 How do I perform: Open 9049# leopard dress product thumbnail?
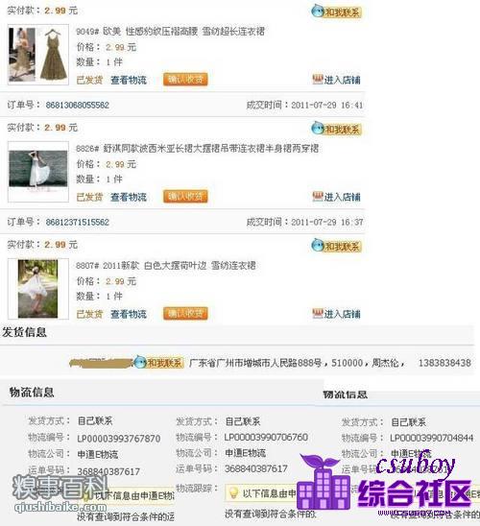tap(38, 55)
